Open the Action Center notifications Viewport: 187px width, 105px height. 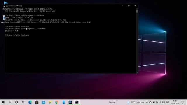point(182,102)
